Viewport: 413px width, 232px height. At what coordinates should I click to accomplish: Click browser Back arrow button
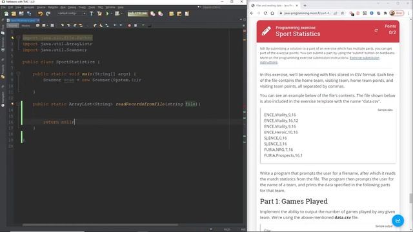click(x=252, y=13)
